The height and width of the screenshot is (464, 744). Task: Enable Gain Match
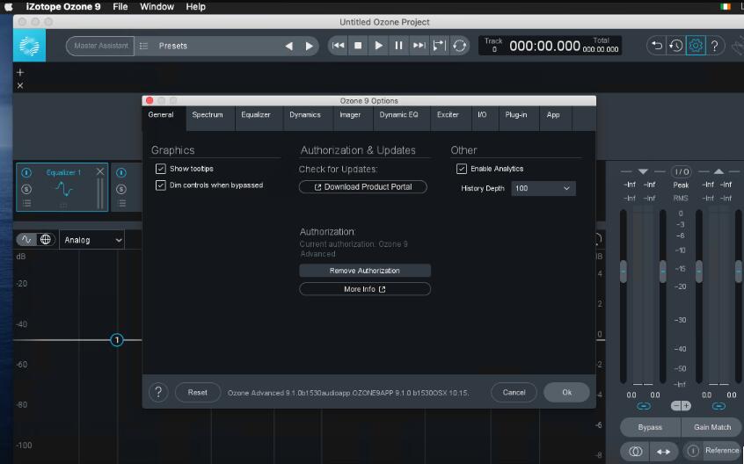pos(711,427)
